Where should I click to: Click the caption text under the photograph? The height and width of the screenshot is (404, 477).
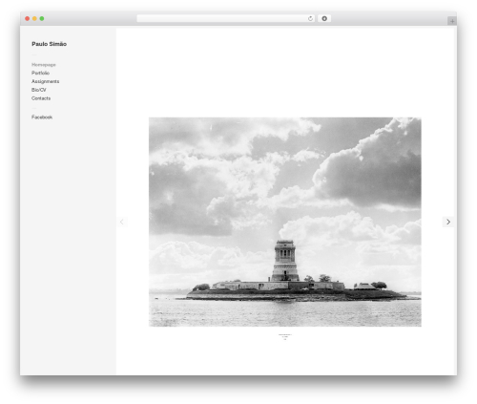[285, 337]
